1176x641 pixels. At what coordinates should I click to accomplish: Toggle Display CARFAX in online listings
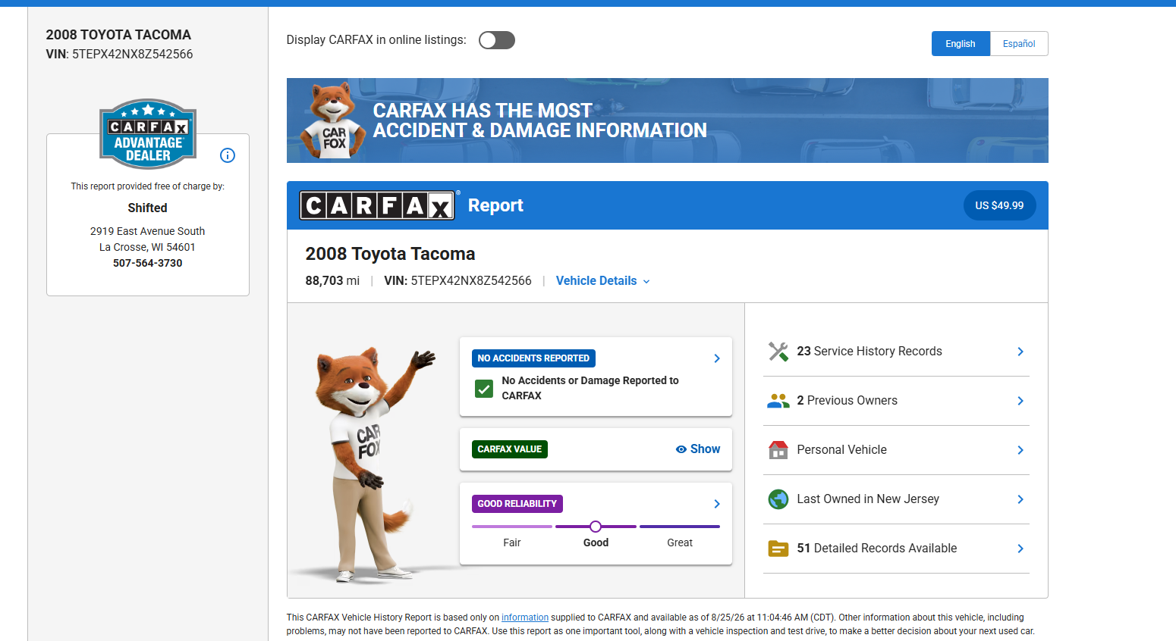[497, 40]
